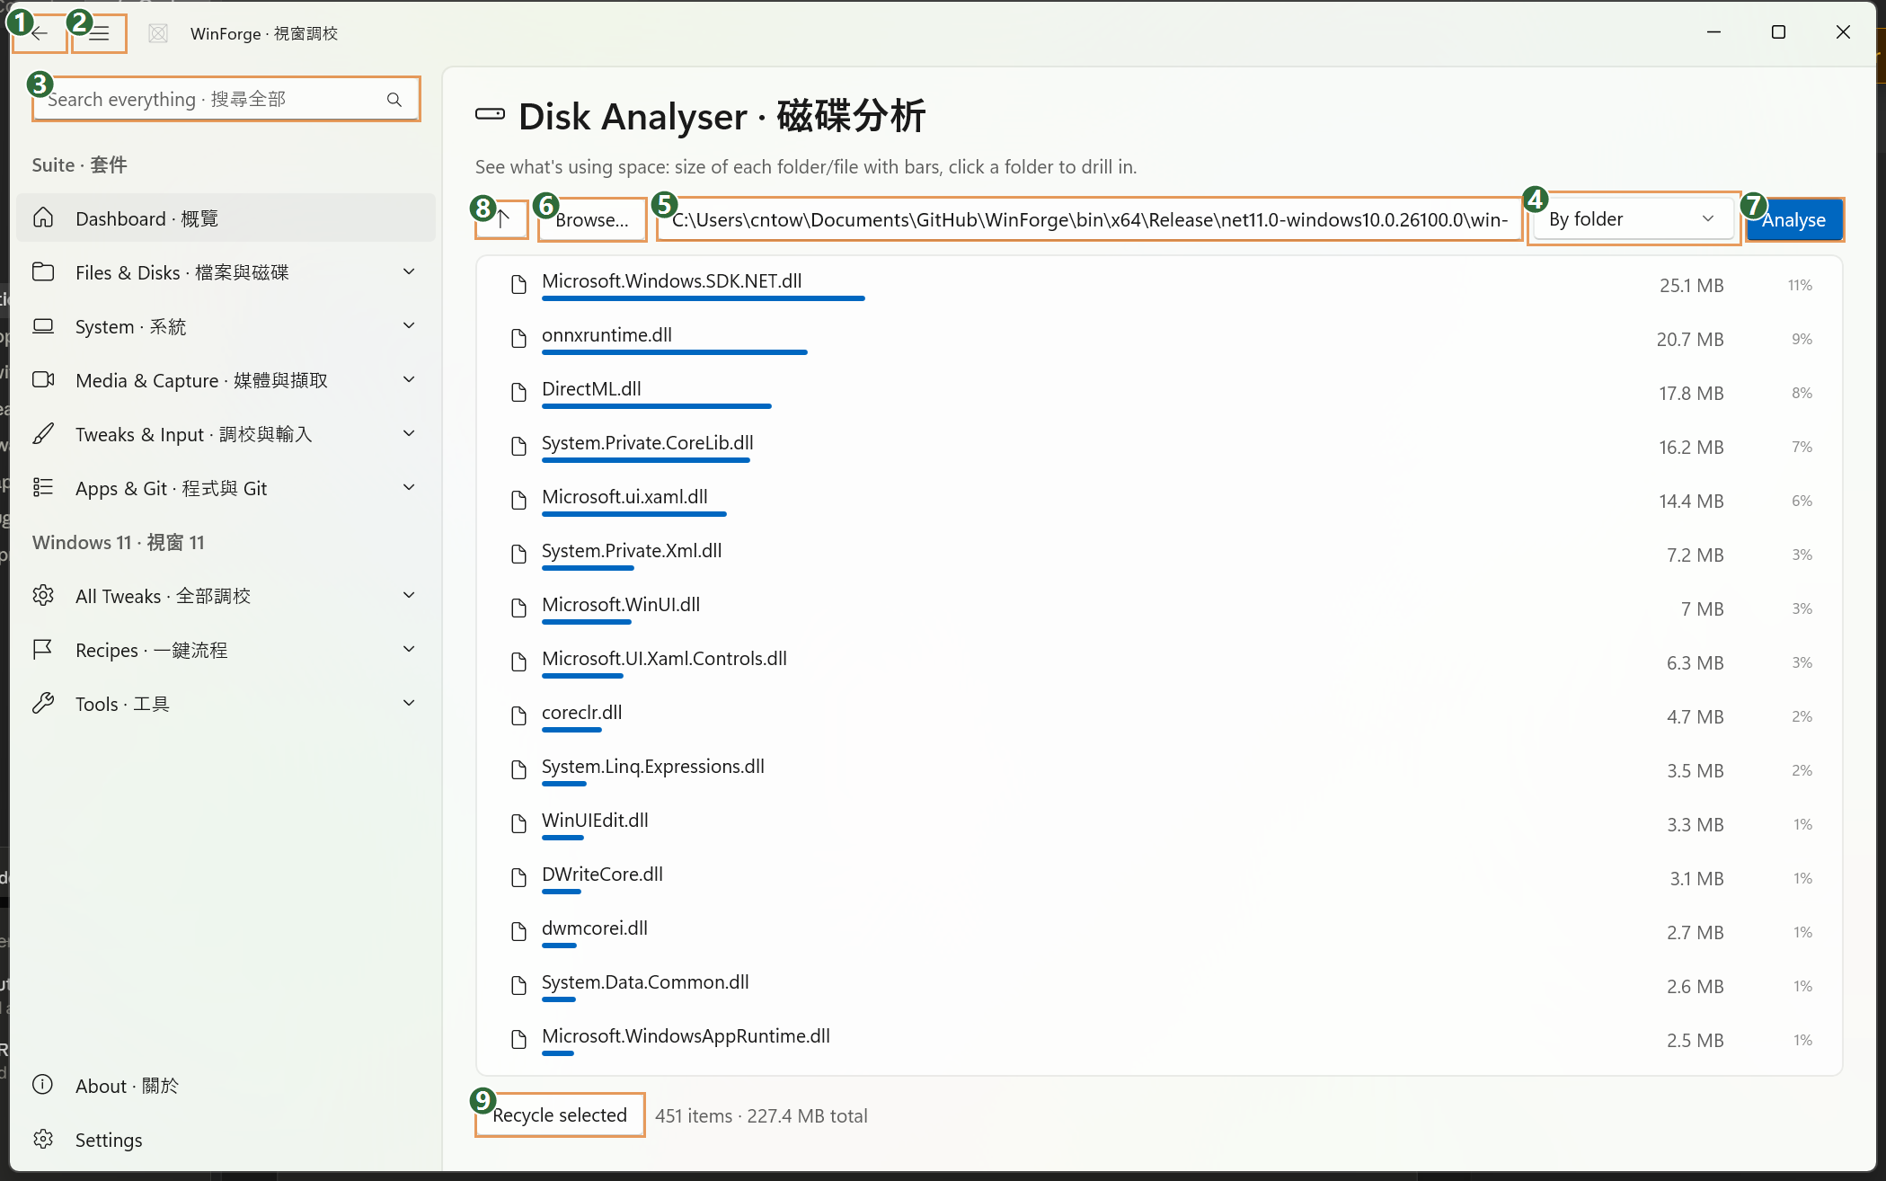Expand Tweaks & Input section chevron
1886x1181 pixels.
(x=409, y=434)
